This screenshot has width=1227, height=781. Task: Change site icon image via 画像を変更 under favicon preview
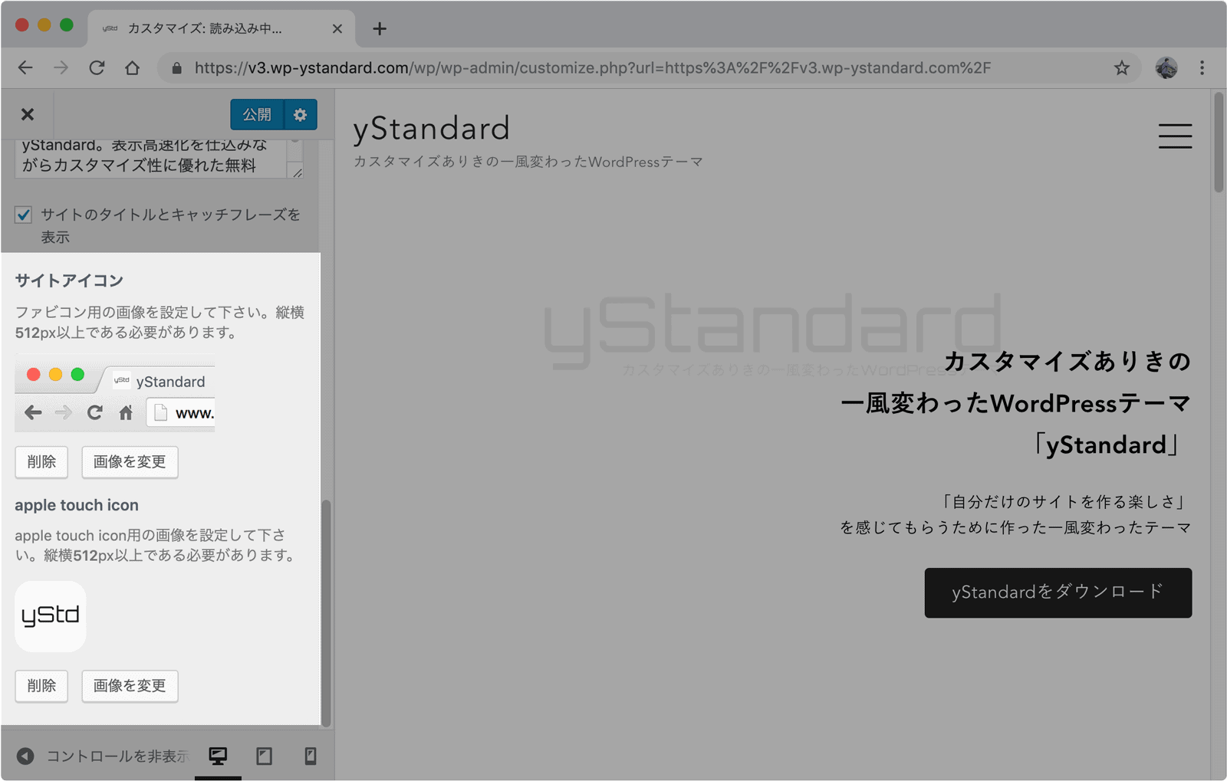130,462
